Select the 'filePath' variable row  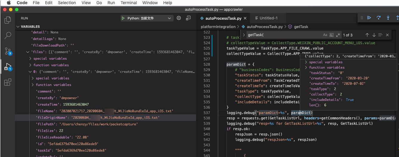105,124
